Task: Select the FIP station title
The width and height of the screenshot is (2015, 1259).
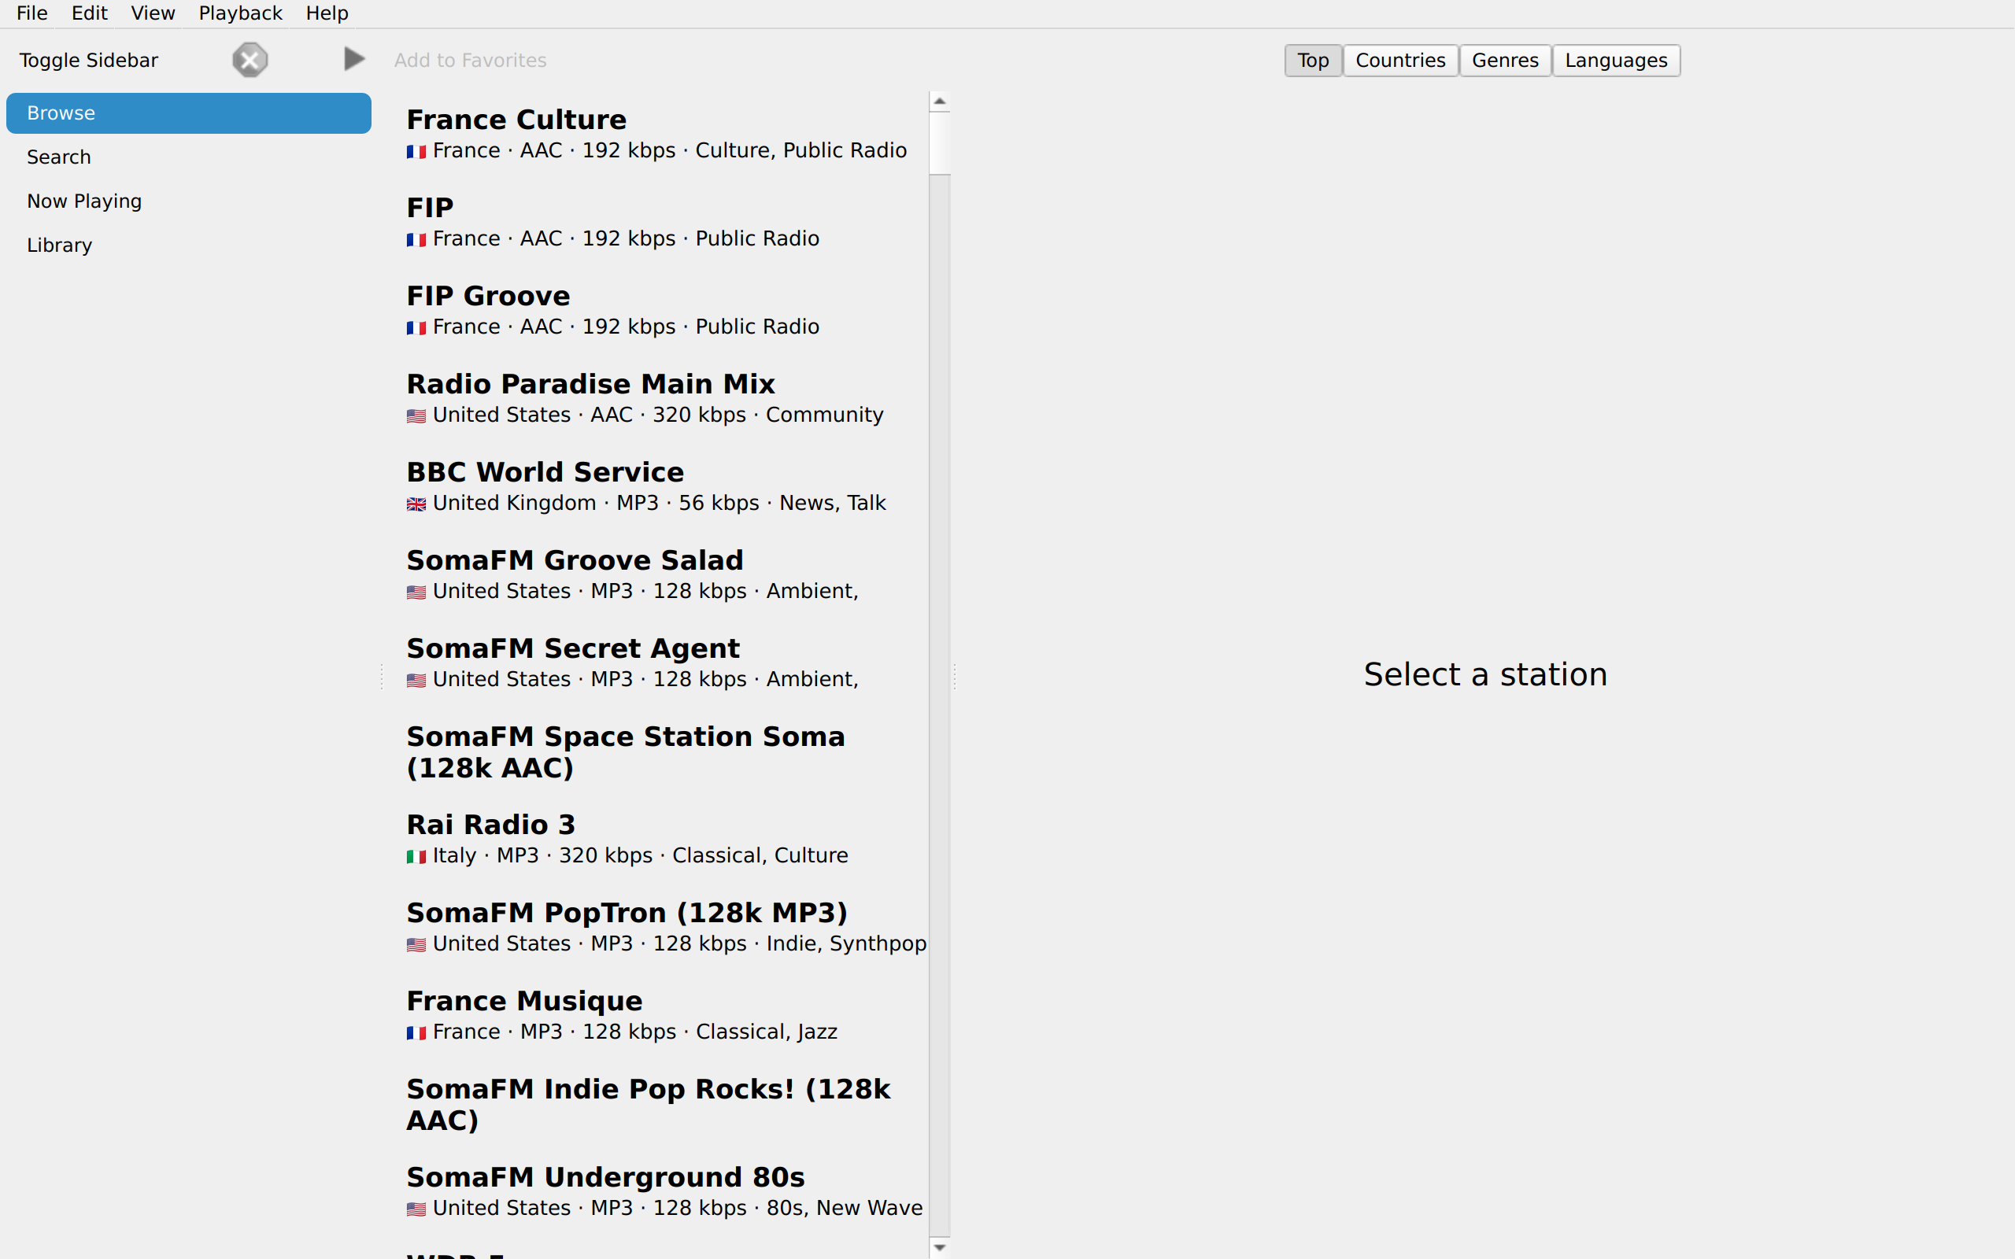Action: (430, 207)
